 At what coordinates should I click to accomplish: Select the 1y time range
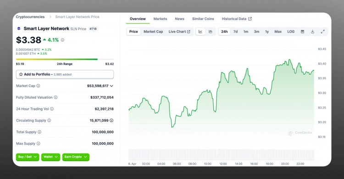tap(267, 32)
